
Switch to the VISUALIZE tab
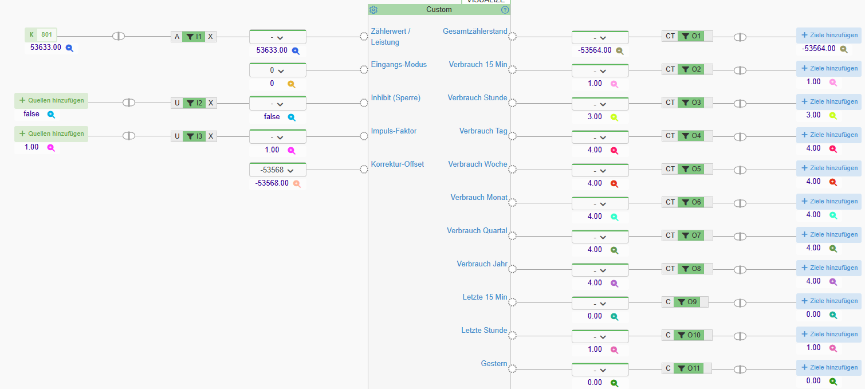click(x=486, y=2)
